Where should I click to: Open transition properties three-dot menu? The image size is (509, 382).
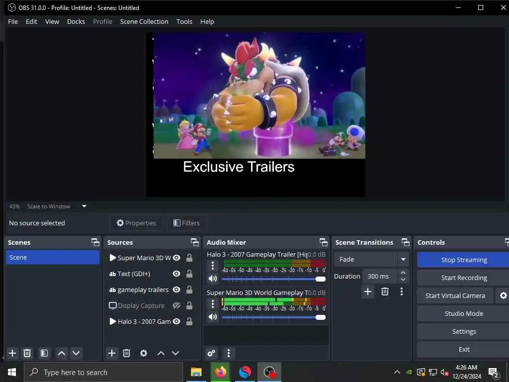[x=402, y=291]
